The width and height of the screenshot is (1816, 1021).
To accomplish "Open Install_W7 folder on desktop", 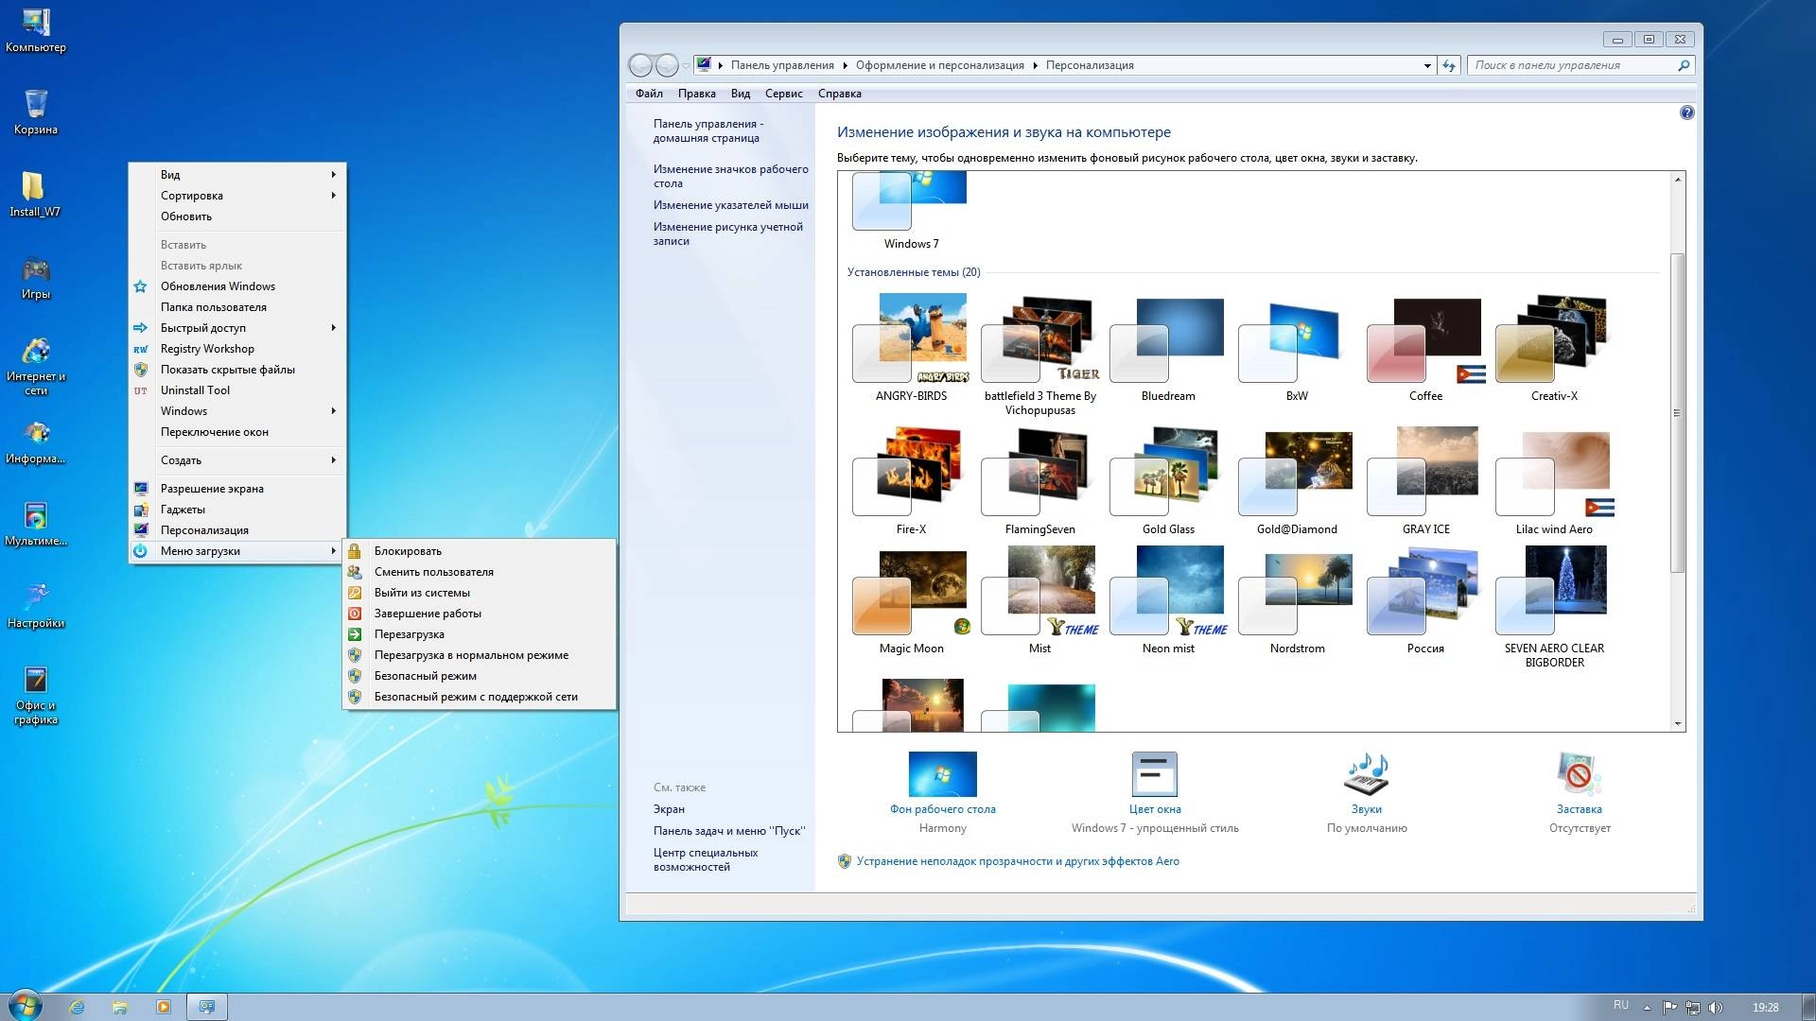I will pyautogui.click(x=35, y=195).
